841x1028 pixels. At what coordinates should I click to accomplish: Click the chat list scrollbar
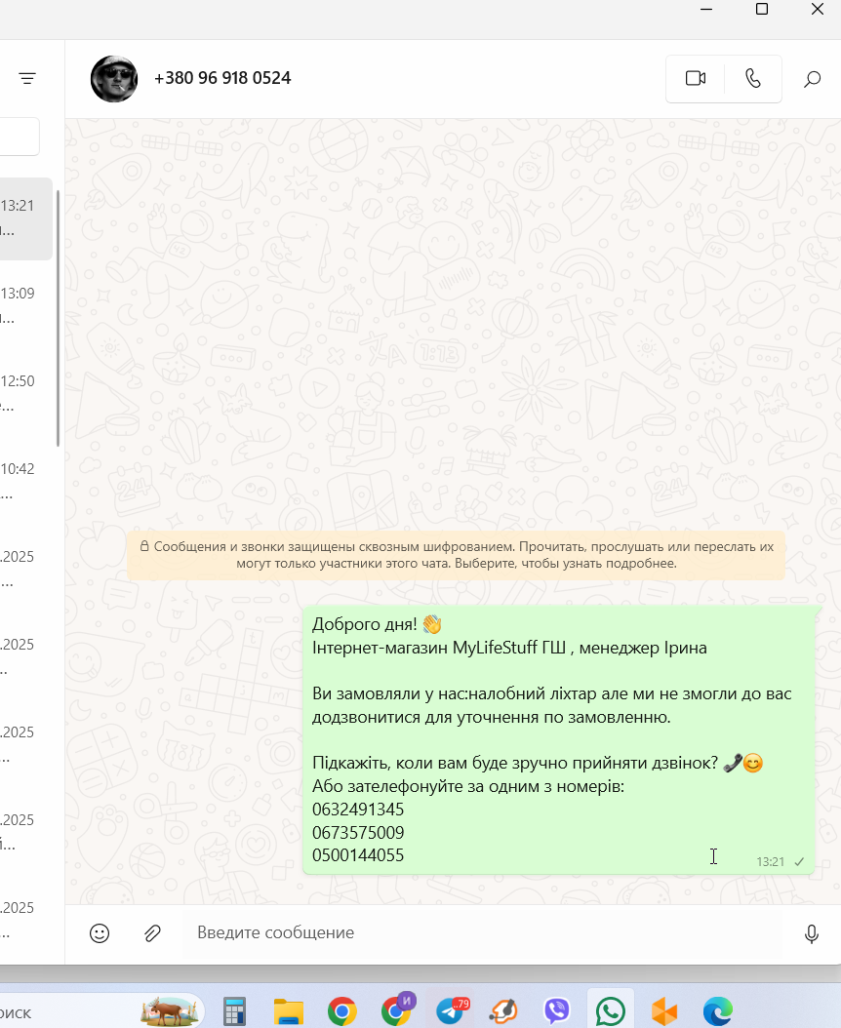click(58, 318)
